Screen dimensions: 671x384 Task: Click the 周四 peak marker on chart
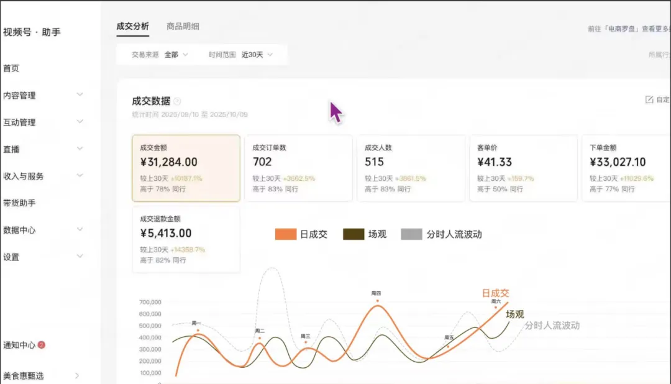coord(377,301)
